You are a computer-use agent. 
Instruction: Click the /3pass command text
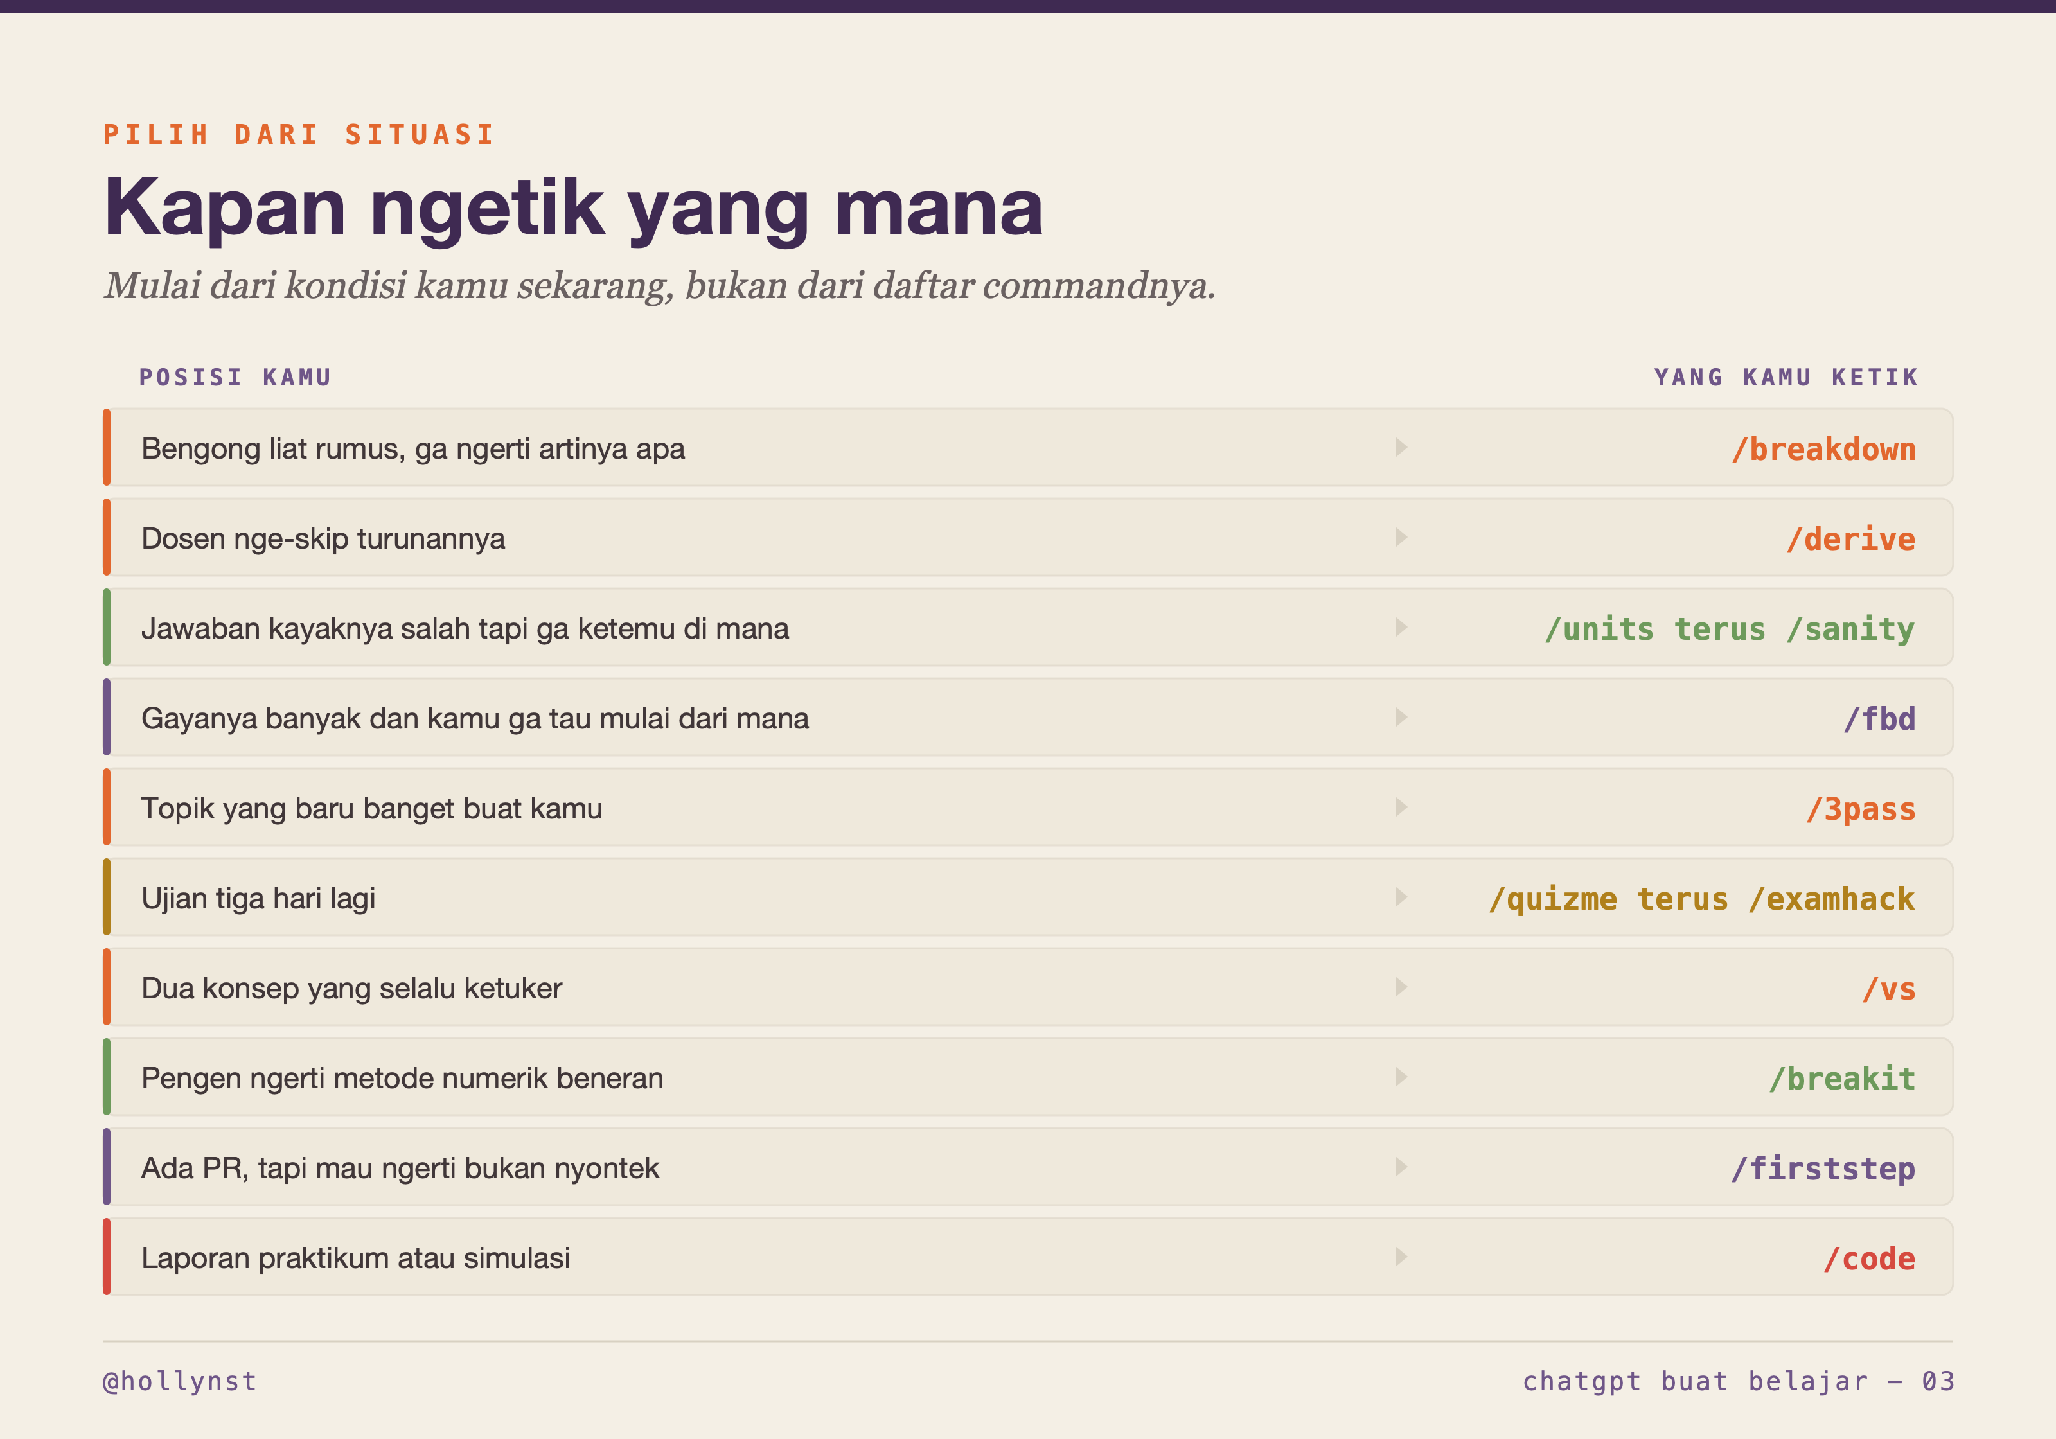(x=1861, y=809)
